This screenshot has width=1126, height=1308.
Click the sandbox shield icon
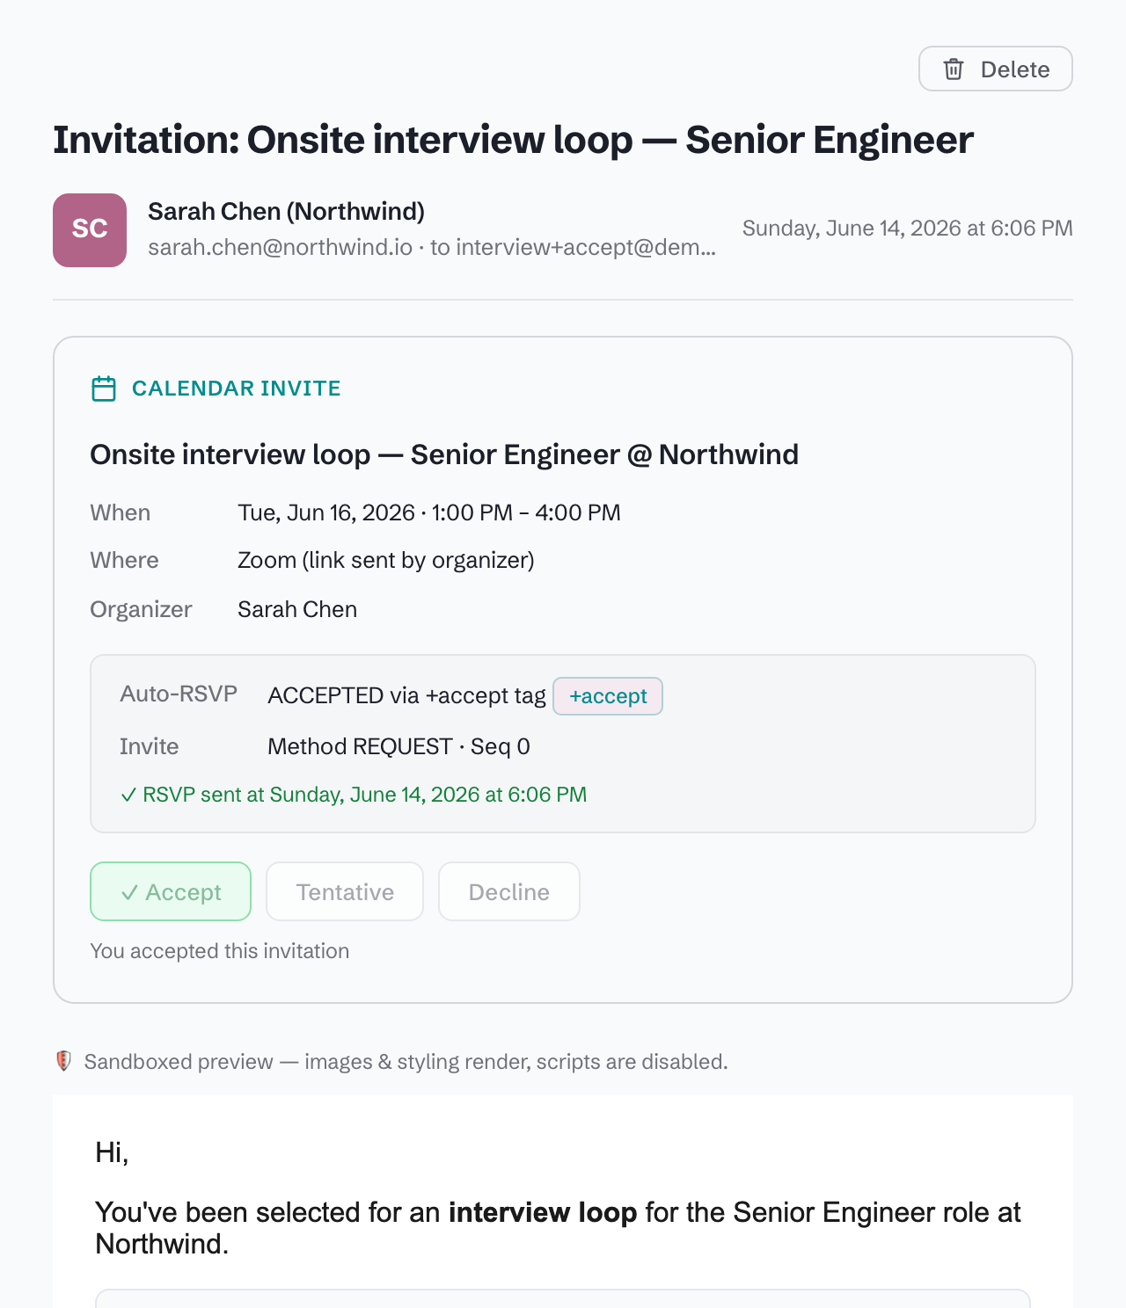(63, 1061)
